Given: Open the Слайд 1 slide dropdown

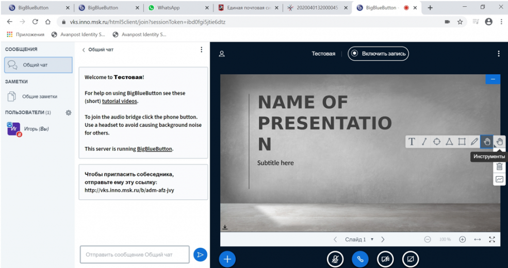Looking at the screenshot, I should pos(359,240).
